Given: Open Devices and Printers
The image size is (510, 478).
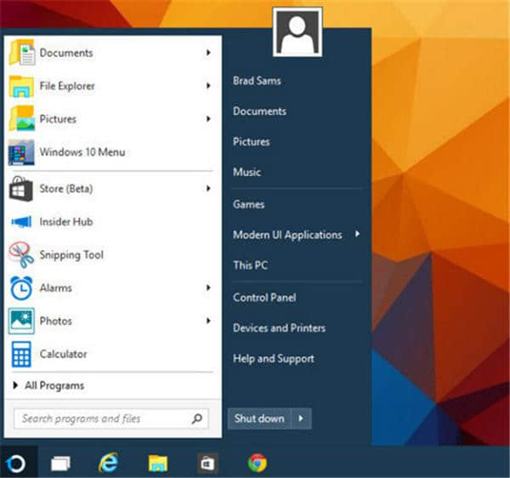Looking at the screenshot, I should (x=279, y=328).
